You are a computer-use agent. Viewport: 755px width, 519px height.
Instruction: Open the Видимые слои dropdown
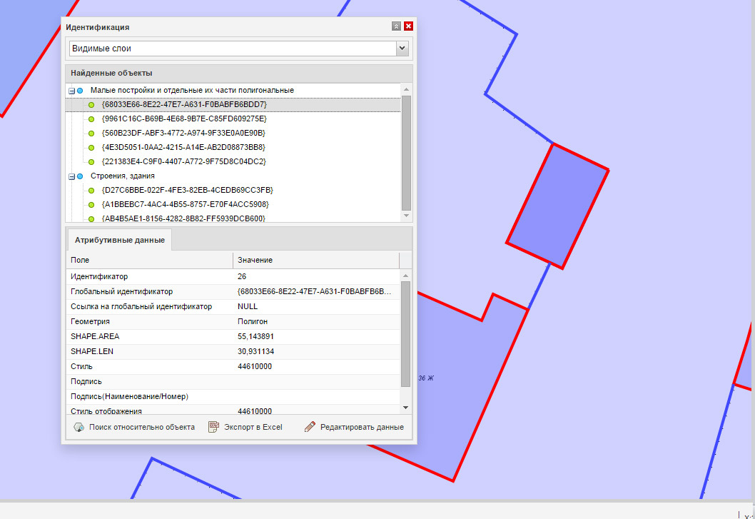click(x=402, y=49)
